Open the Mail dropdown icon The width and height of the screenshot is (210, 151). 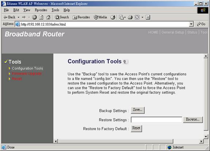[x=122, y=17]
